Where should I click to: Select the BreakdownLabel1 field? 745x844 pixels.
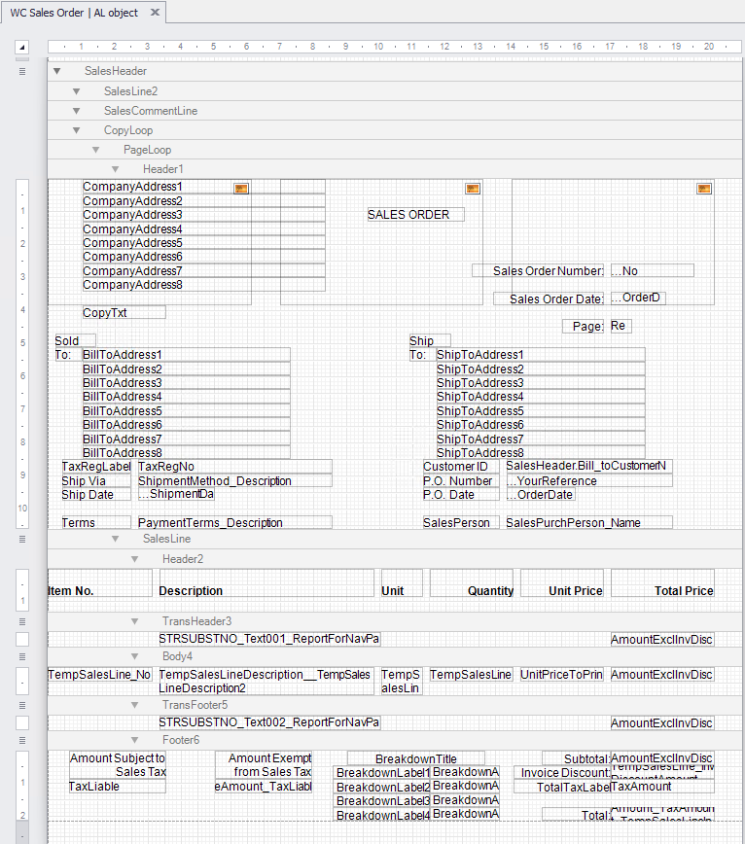[x=383, y=773]
